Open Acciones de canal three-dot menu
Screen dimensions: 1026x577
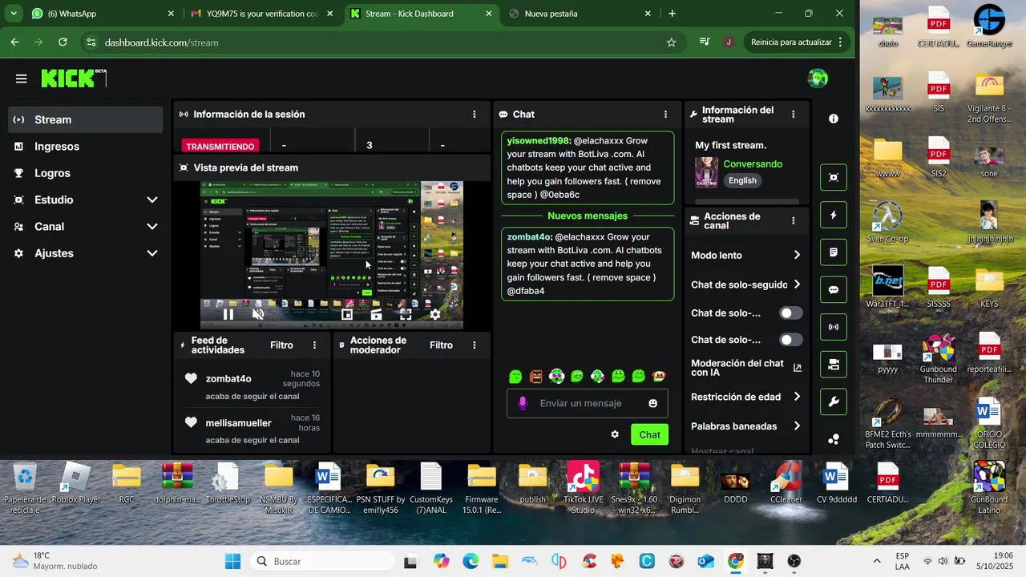pos(794,220)
